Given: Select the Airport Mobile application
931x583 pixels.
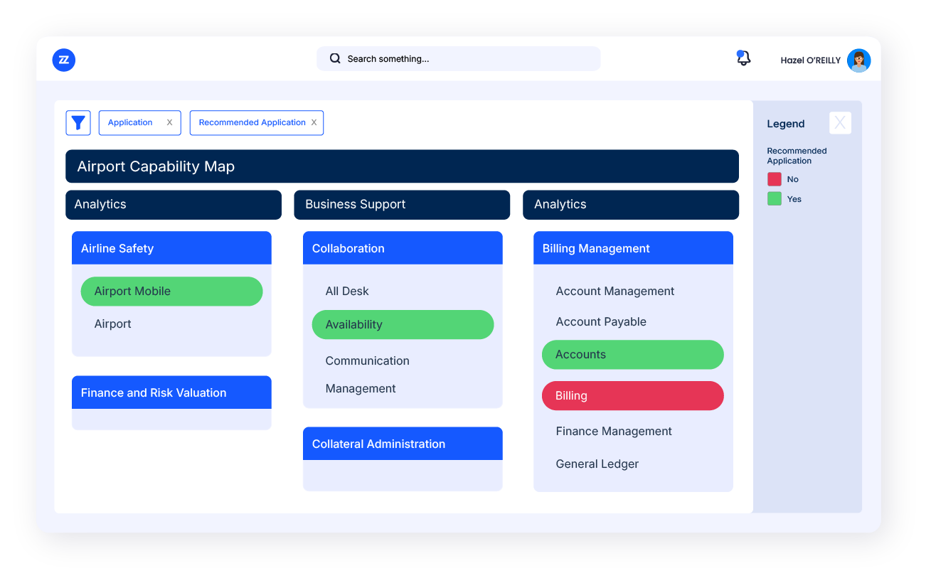Looking at the screenshot, I should click(171, 291).
